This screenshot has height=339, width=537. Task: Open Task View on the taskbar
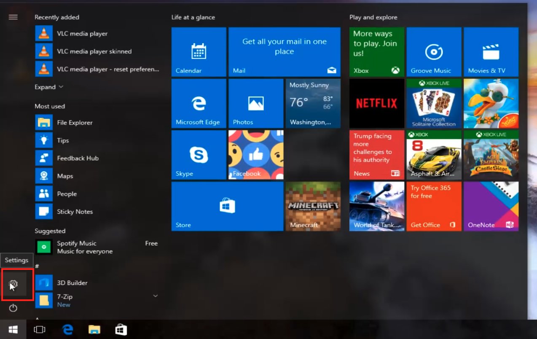click(x=39, y=329)
